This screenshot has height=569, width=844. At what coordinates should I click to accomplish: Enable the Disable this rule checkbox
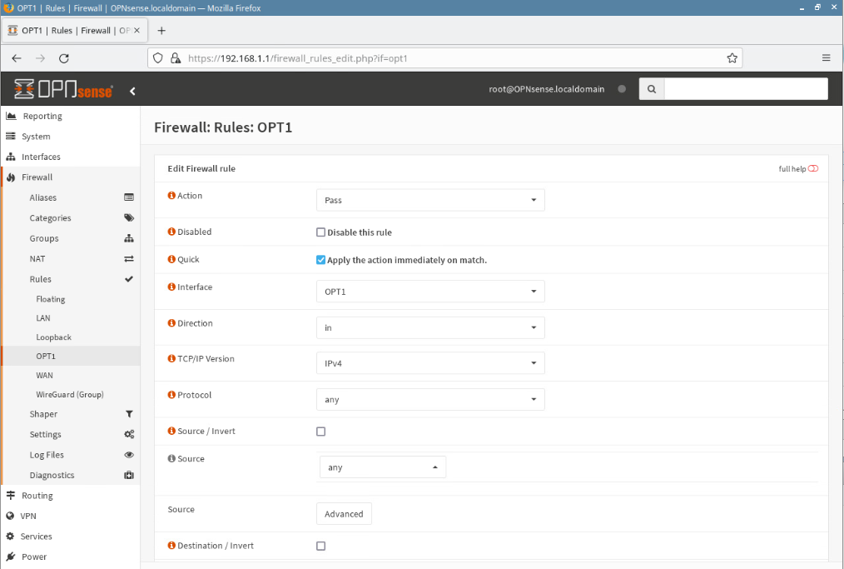click(321, 232)
